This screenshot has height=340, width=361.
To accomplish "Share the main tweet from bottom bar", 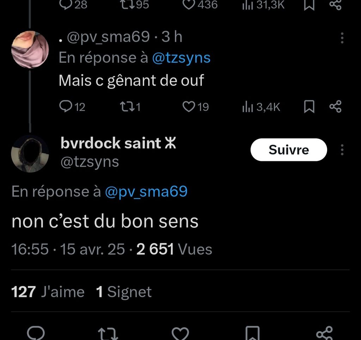I will 324,333.
